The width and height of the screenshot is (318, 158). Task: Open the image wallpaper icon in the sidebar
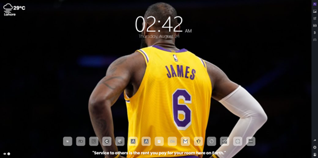315,11
